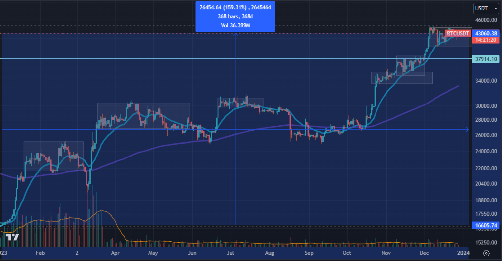Click the Nov label on time axis
502x261 pixels.
[x=386, y=253]
